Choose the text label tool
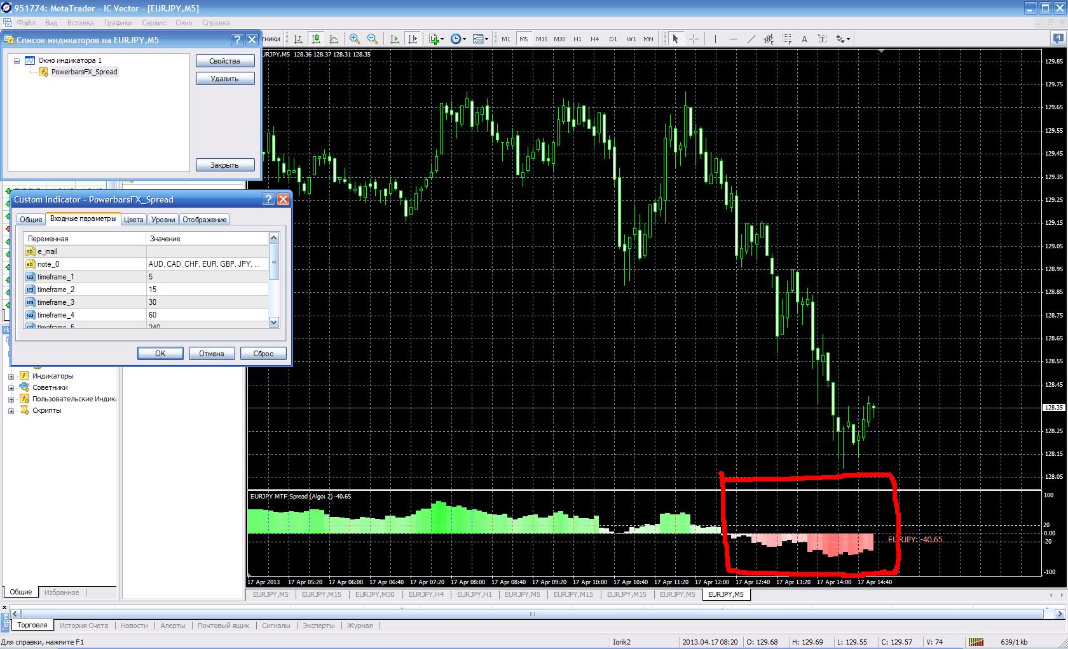The width and height of the screenshot is (1068, 649). pos(822,39)
